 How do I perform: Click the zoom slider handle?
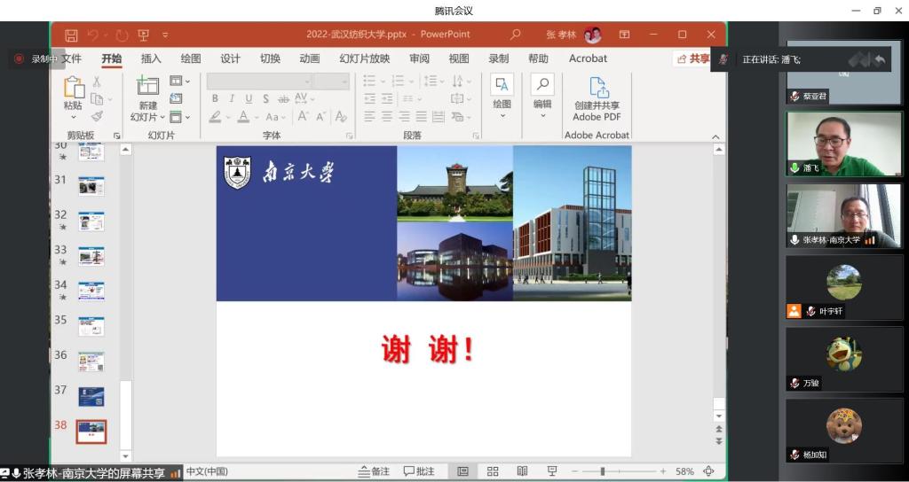point(603,471)
